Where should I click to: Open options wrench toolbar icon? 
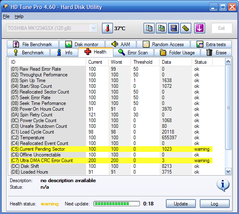186,28
